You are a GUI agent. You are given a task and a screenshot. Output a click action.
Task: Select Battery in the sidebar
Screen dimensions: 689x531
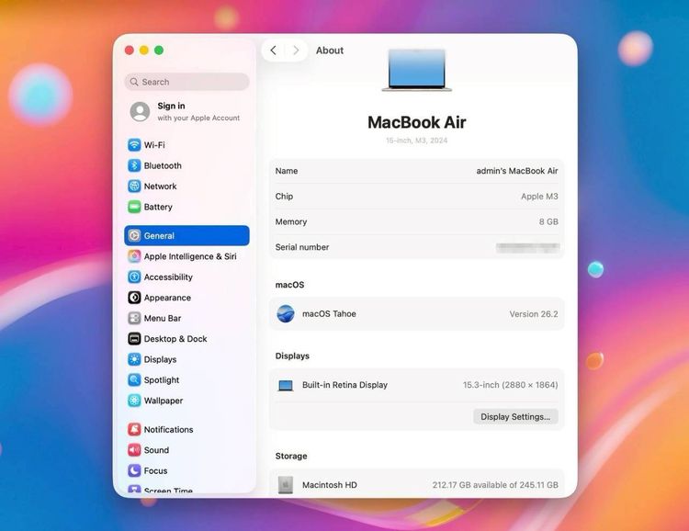tap(186, 207)
